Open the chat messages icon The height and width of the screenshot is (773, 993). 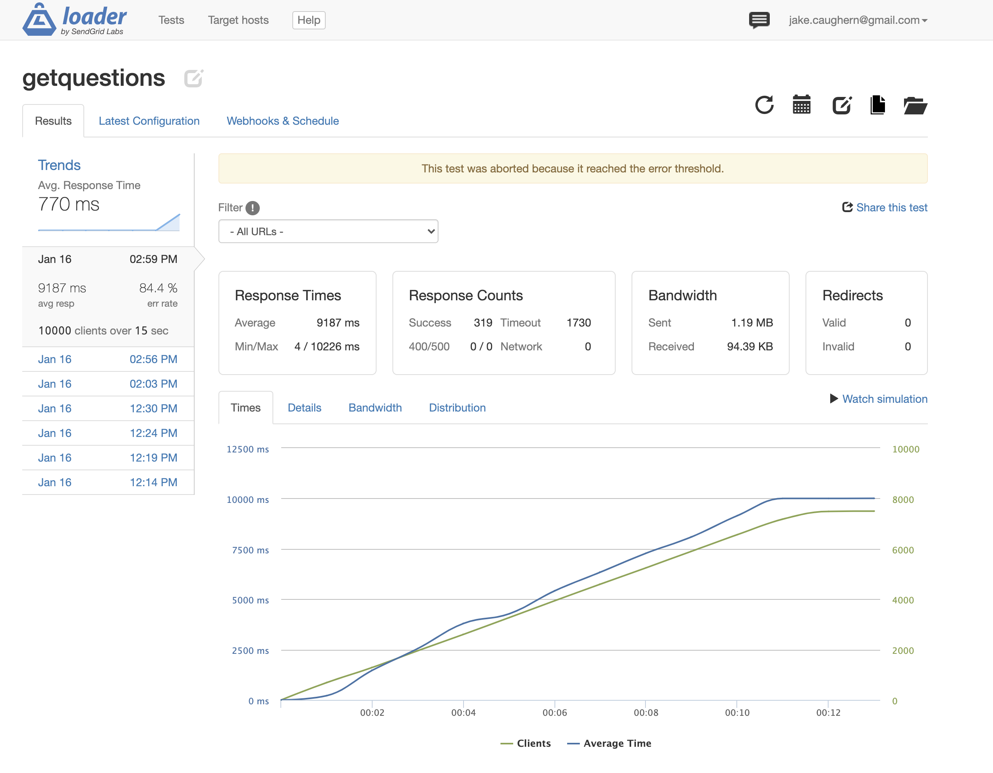759,20
